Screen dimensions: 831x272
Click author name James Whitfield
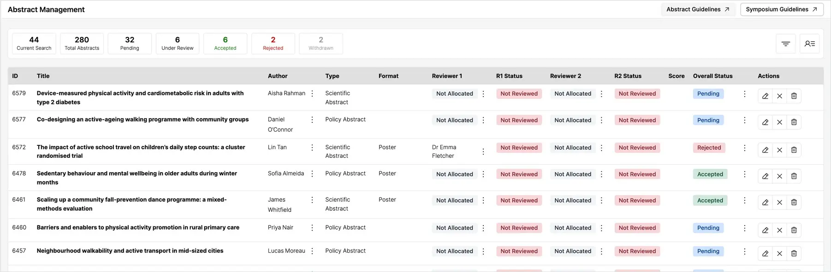click(x=279, y=204)
